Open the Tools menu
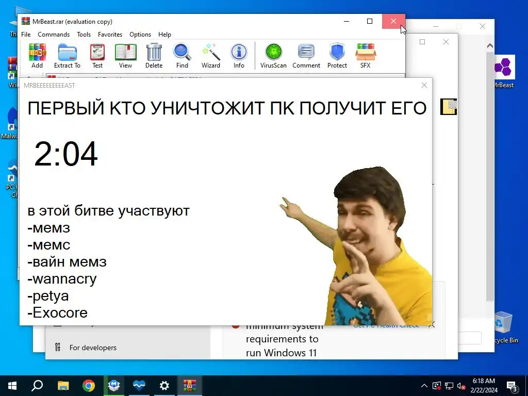This screenshot has width=528, height=396. (84, 35)
